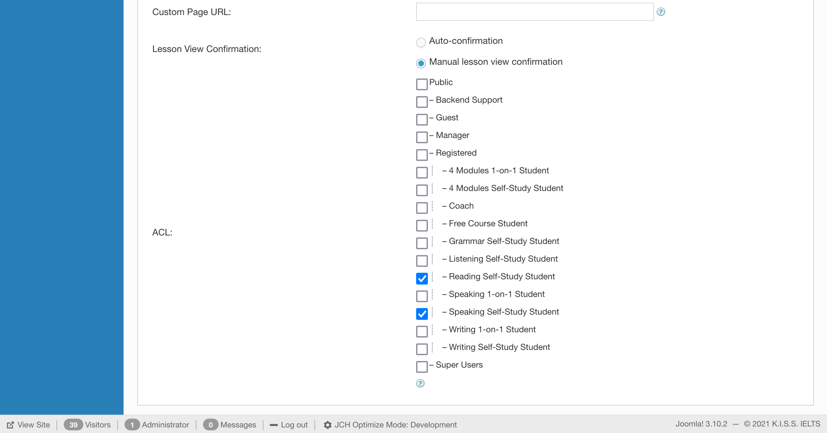This screenshot has width=827, height=433.
Task: Select the Auto-confirmation radio button
Action: (x=421, y=42)
